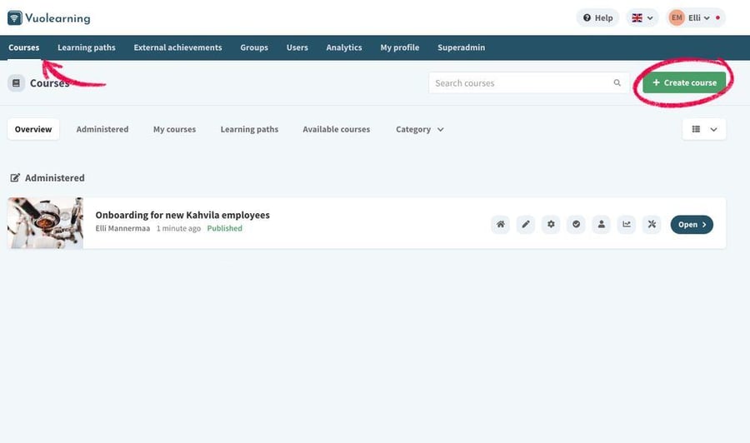
Task: Go to Courses in navigation bar
Action: [x=24, y=47]
